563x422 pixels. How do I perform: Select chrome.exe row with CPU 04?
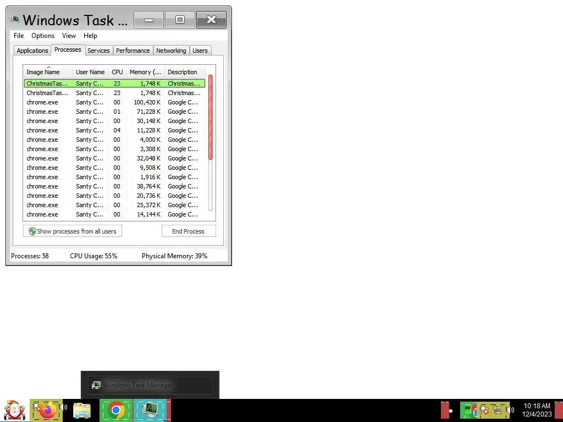click(x=114, y=130)
